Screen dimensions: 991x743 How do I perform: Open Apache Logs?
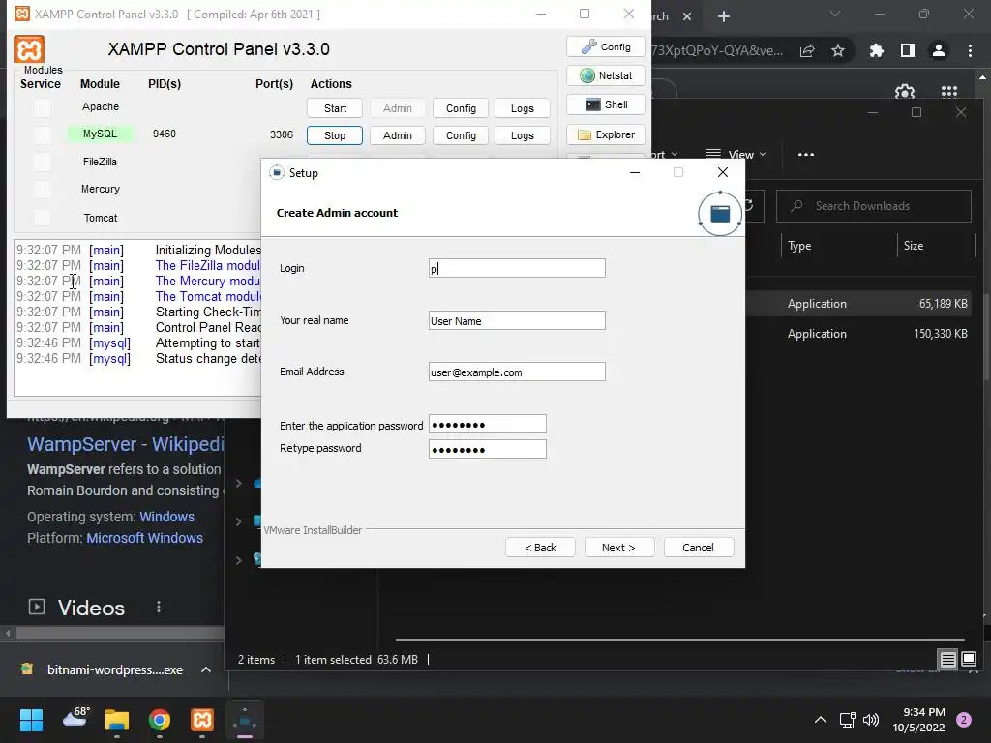pos(522,108)
